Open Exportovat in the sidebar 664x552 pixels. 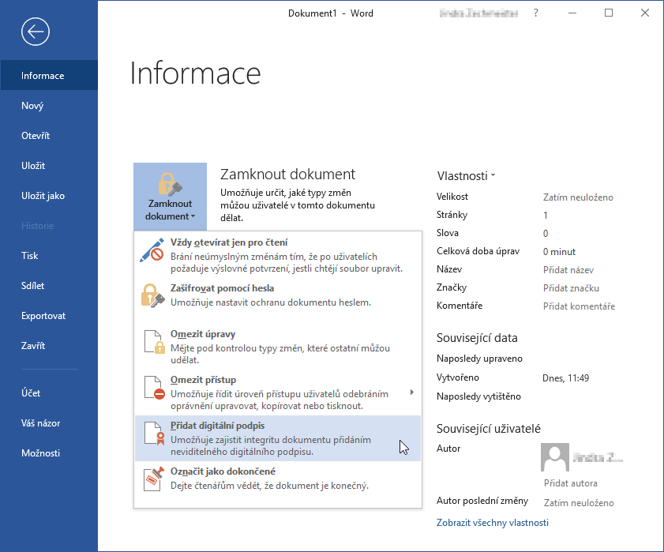click(x=49, y=316)
